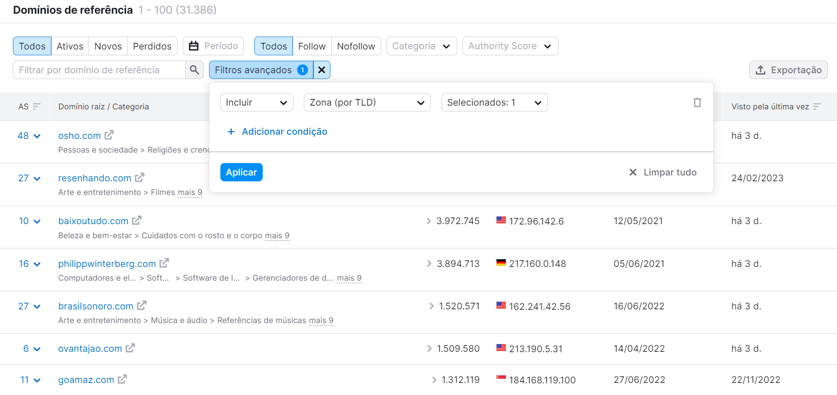Click the sort icon on the AS column
Image resolution: width=837 pixels, height=395 pixels.
(x=36, y=106)
